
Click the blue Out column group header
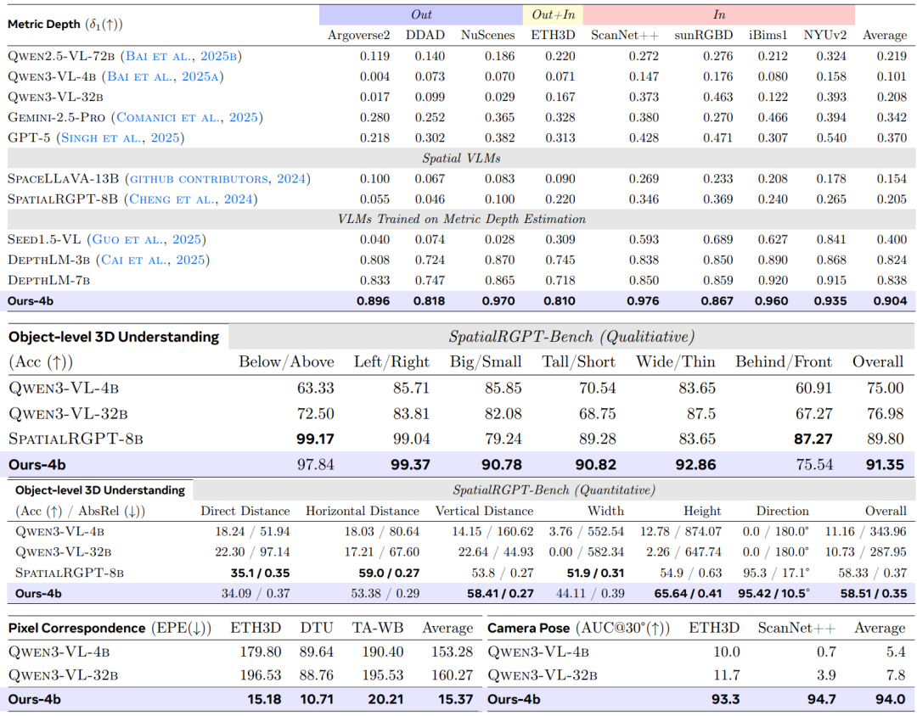pos(421,14)
